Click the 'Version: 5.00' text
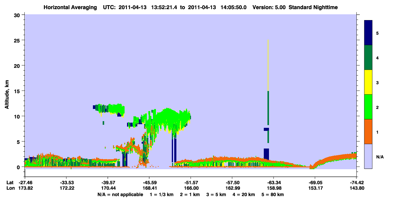This screenshot has width=396, height=203. pos(268,7)
